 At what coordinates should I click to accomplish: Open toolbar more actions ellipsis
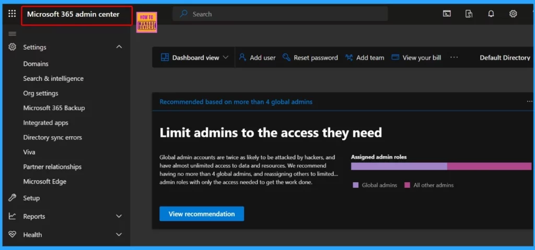[x=454, y=57]
